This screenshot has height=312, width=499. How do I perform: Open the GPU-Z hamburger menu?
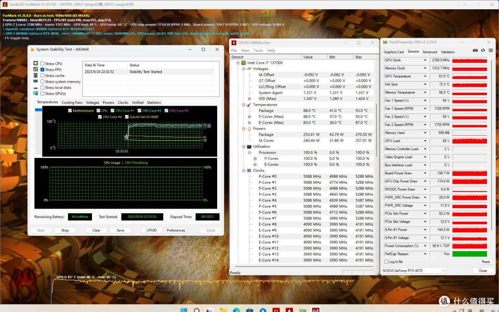pos(491,50)
